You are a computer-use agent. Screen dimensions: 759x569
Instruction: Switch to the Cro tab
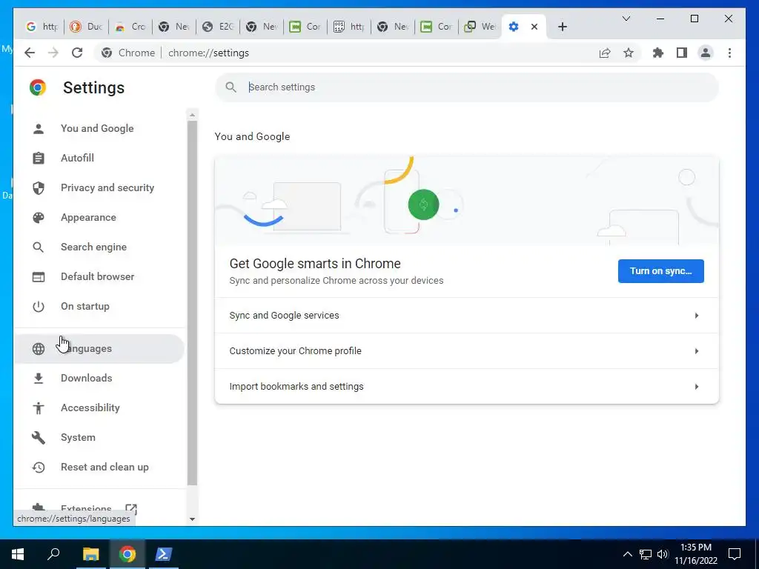(x=130, y=27)
